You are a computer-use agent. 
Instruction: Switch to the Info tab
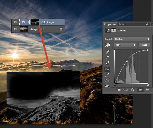tap(121, 24)
